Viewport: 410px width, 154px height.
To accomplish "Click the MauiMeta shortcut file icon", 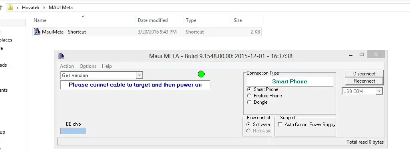I will click(37, 32).
